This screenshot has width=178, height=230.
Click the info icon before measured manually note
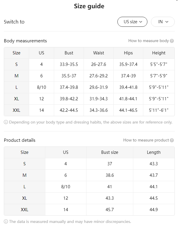click(6, 221)
